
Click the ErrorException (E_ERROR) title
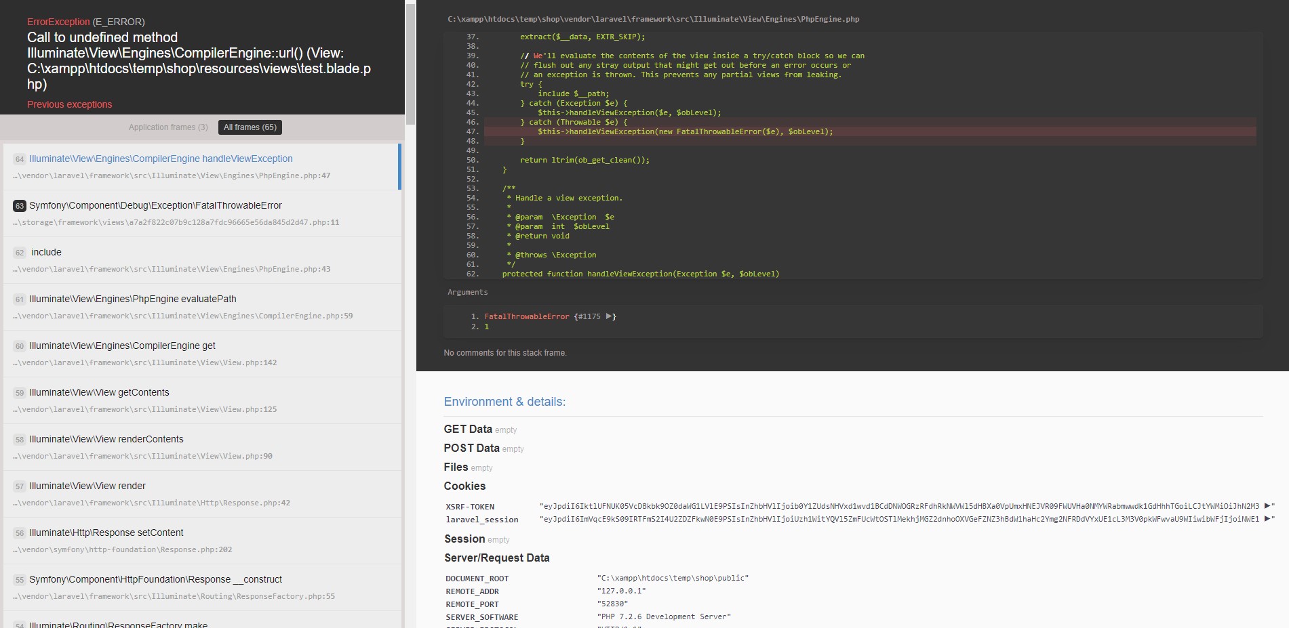tap(86, 22)
